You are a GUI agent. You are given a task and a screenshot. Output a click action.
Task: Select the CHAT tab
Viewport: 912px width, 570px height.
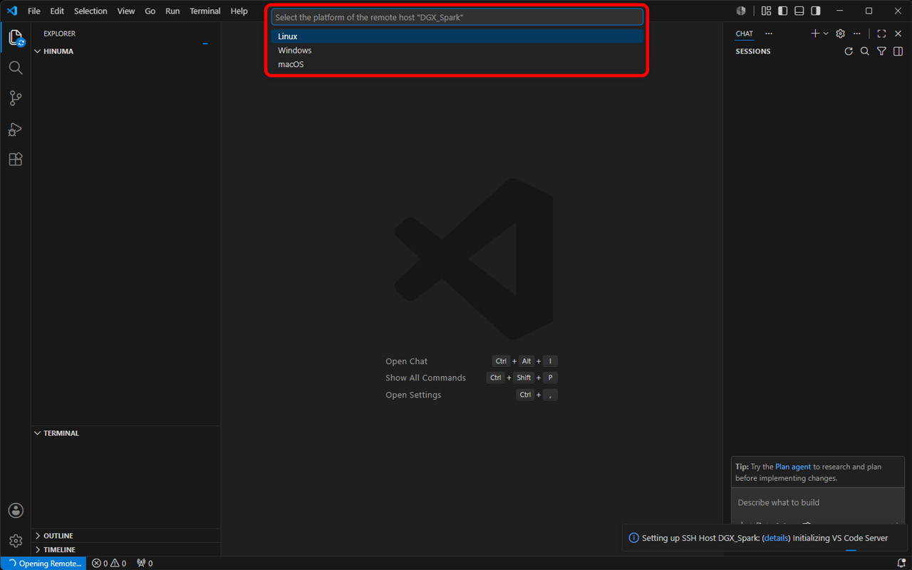(744, 33)
